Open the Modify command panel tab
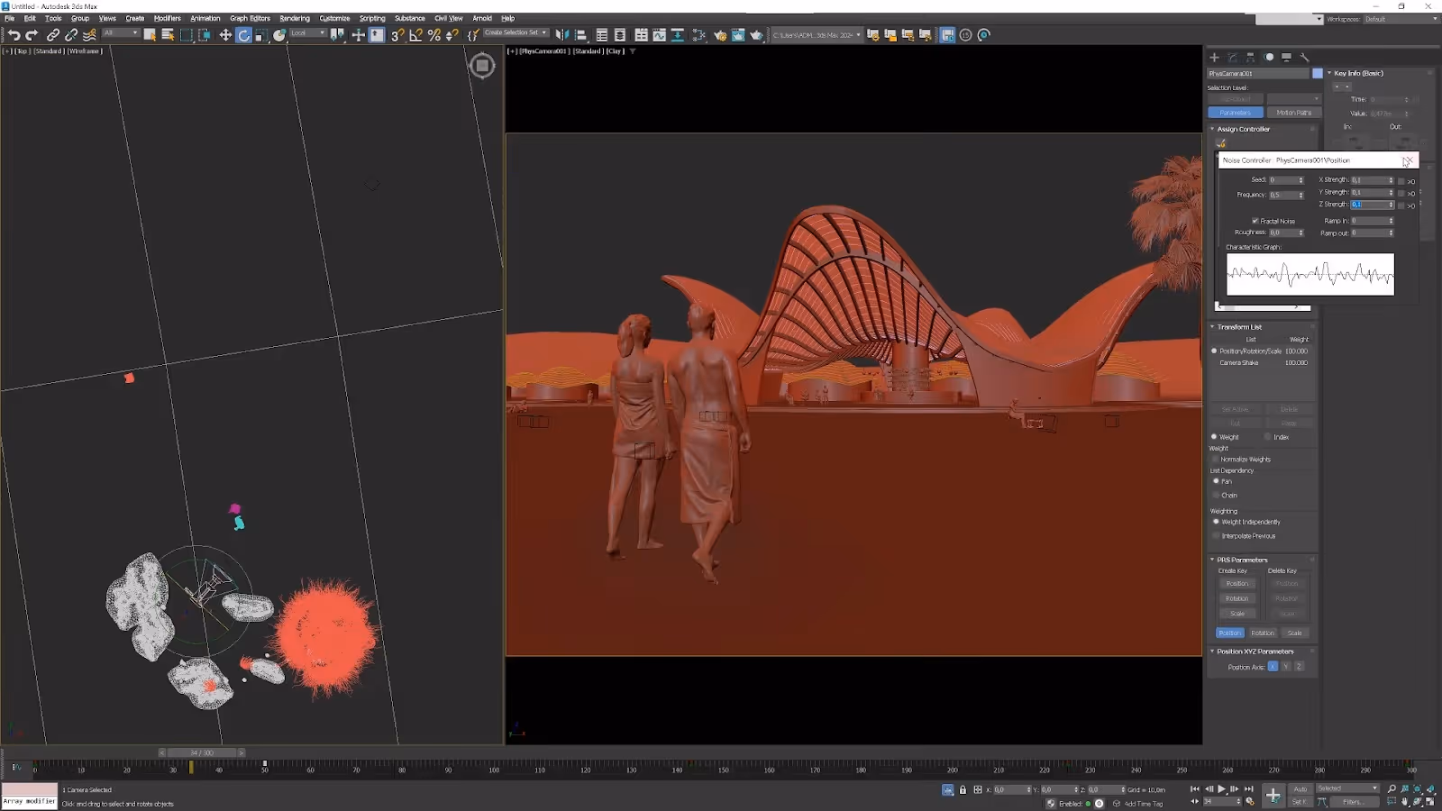 click(1232, 57)
